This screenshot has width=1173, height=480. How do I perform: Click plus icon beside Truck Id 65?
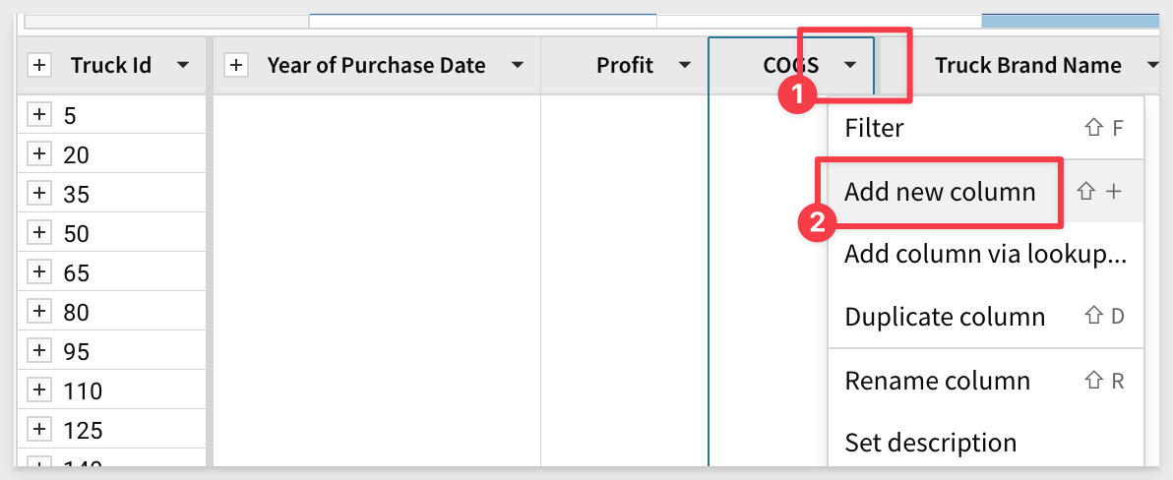tap(39, 272)
